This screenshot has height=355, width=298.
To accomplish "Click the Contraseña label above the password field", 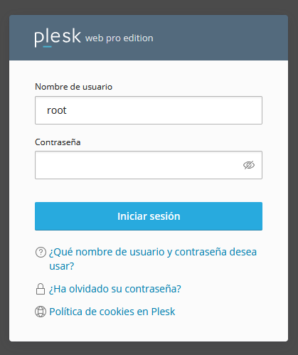I will coord(58,142).
